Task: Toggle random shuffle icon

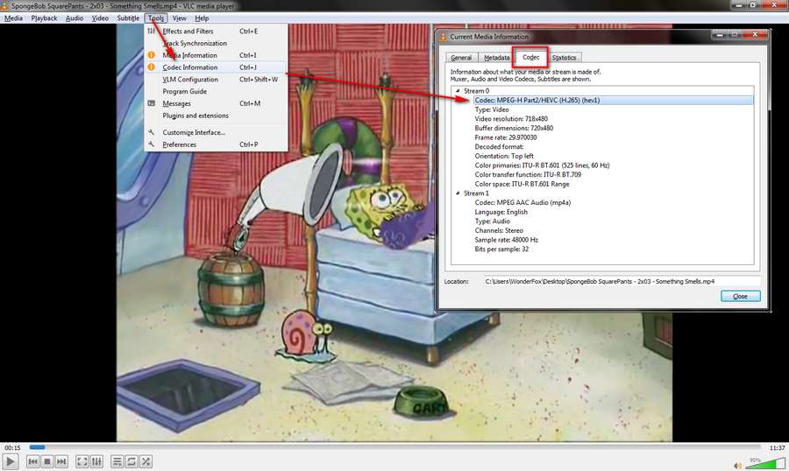Action: (146, 461)
